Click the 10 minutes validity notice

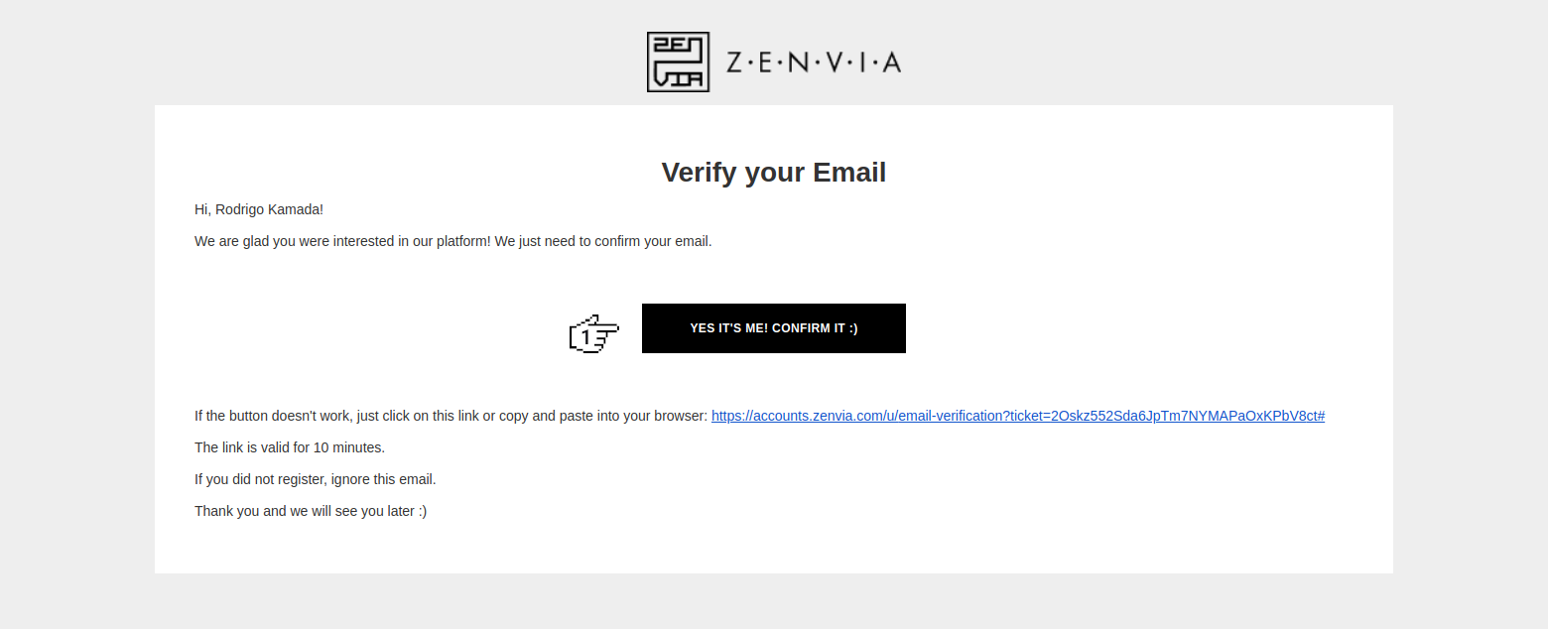[289, 447]
